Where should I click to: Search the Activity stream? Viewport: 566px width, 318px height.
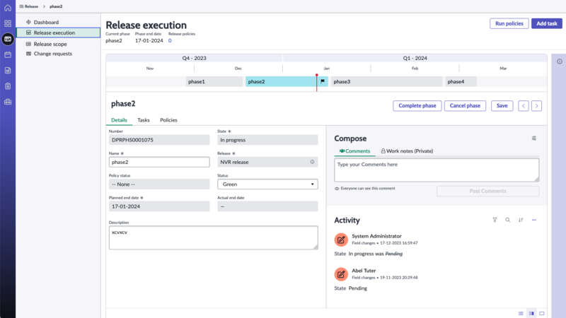507,220
